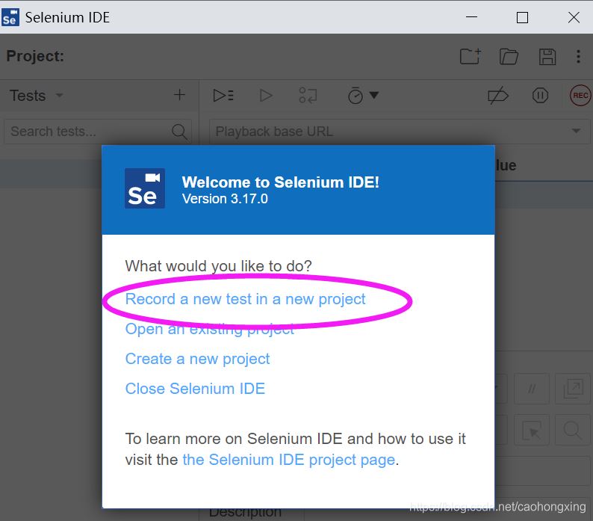Image resolution: width=593 pixels, height=521 pixels.
Task: Step over the current command
Action: coord(308,96)
